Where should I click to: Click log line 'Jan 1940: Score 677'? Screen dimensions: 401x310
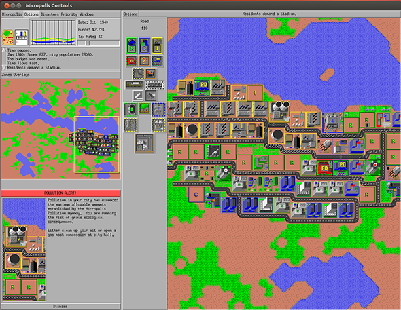pyautogui.click(x=50, y=54)
